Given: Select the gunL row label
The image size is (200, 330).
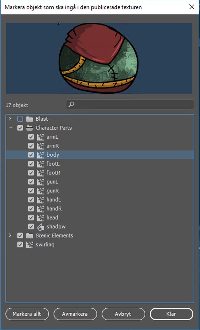Looking at the screenshot, I should (52, 182).
